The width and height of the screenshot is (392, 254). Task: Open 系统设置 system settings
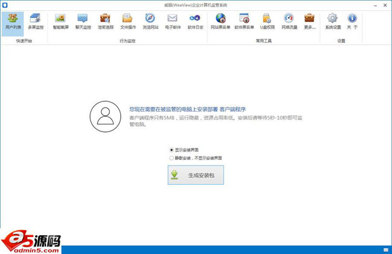pos(333,22)
